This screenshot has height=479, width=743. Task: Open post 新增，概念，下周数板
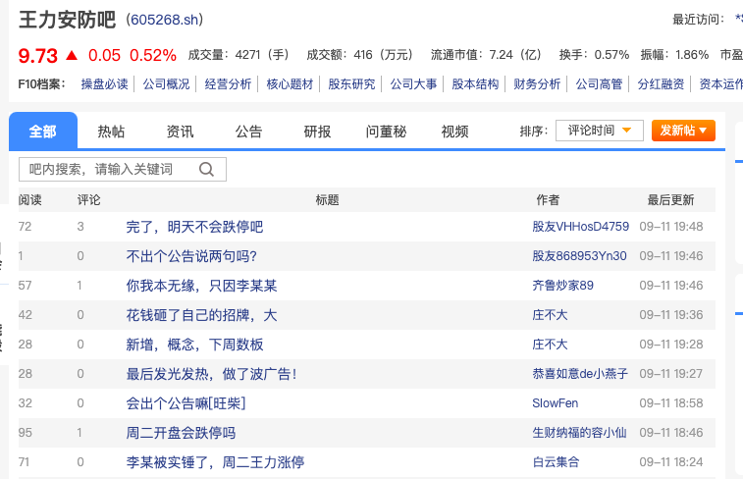coord(194,345)
